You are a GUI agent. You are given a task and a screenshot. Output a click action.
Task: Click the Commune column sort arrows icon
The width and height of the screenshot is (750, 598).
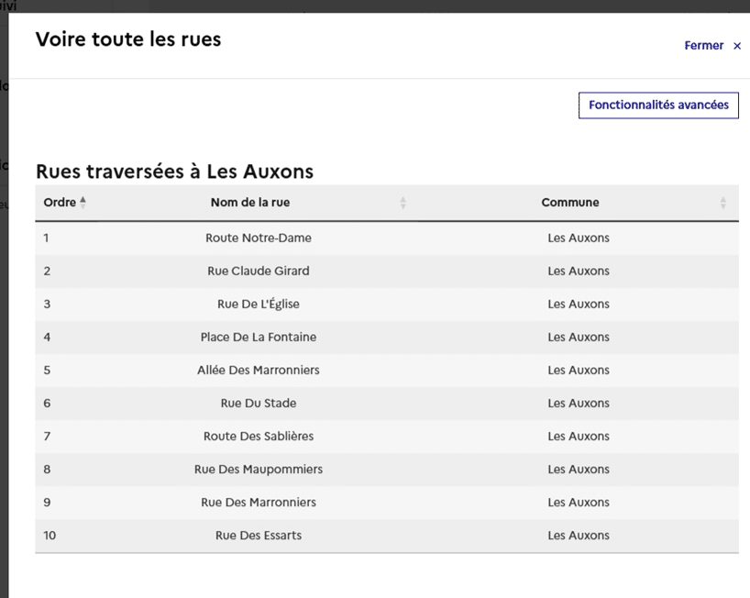pos(723,203)
